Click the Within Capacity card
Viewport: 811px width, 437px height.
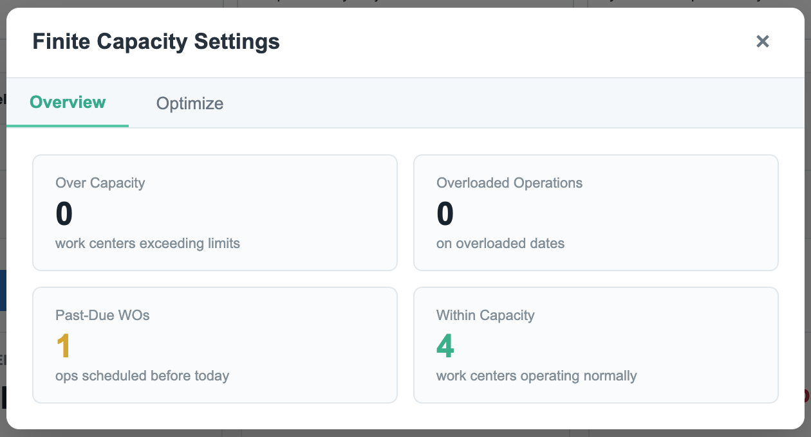(x=596, y=345)
